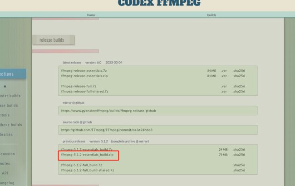Click the CODEX FFMPEG site title
Screen dimensions: 295x186
[159, 3]
